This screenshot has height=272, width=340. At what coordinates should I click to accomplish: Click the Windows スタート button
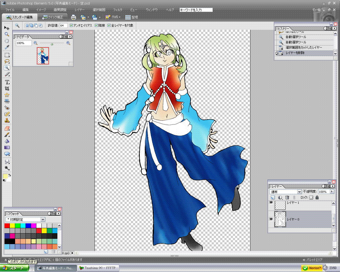(15, 268)
